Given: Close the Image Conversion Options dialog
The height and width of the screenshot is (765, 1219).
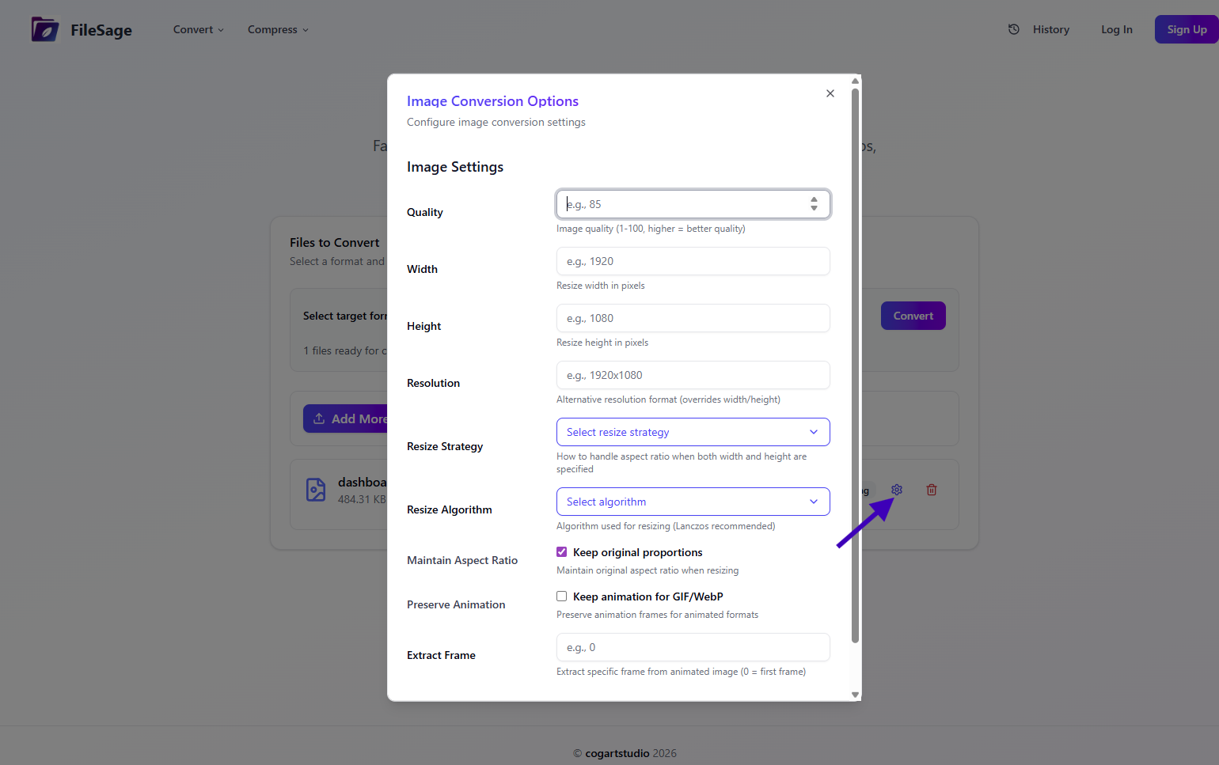Looking at the screenshot, I should (x=830, y=93).
